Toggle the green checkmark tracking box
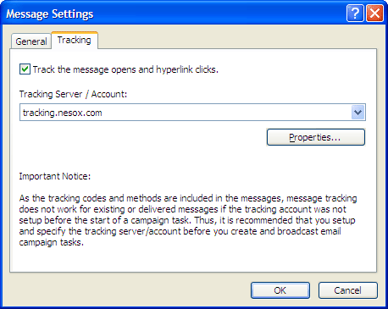Viewport: 388px width, 309px height. click(25, 69)
